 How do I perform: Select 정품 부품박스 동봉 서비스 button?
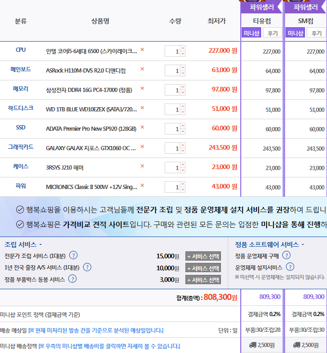pos(203,280)
